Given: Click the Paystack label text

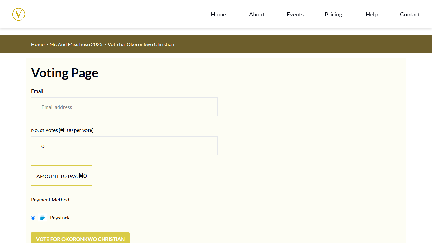Looking at the screenshot, I should (x=60, y=218).
